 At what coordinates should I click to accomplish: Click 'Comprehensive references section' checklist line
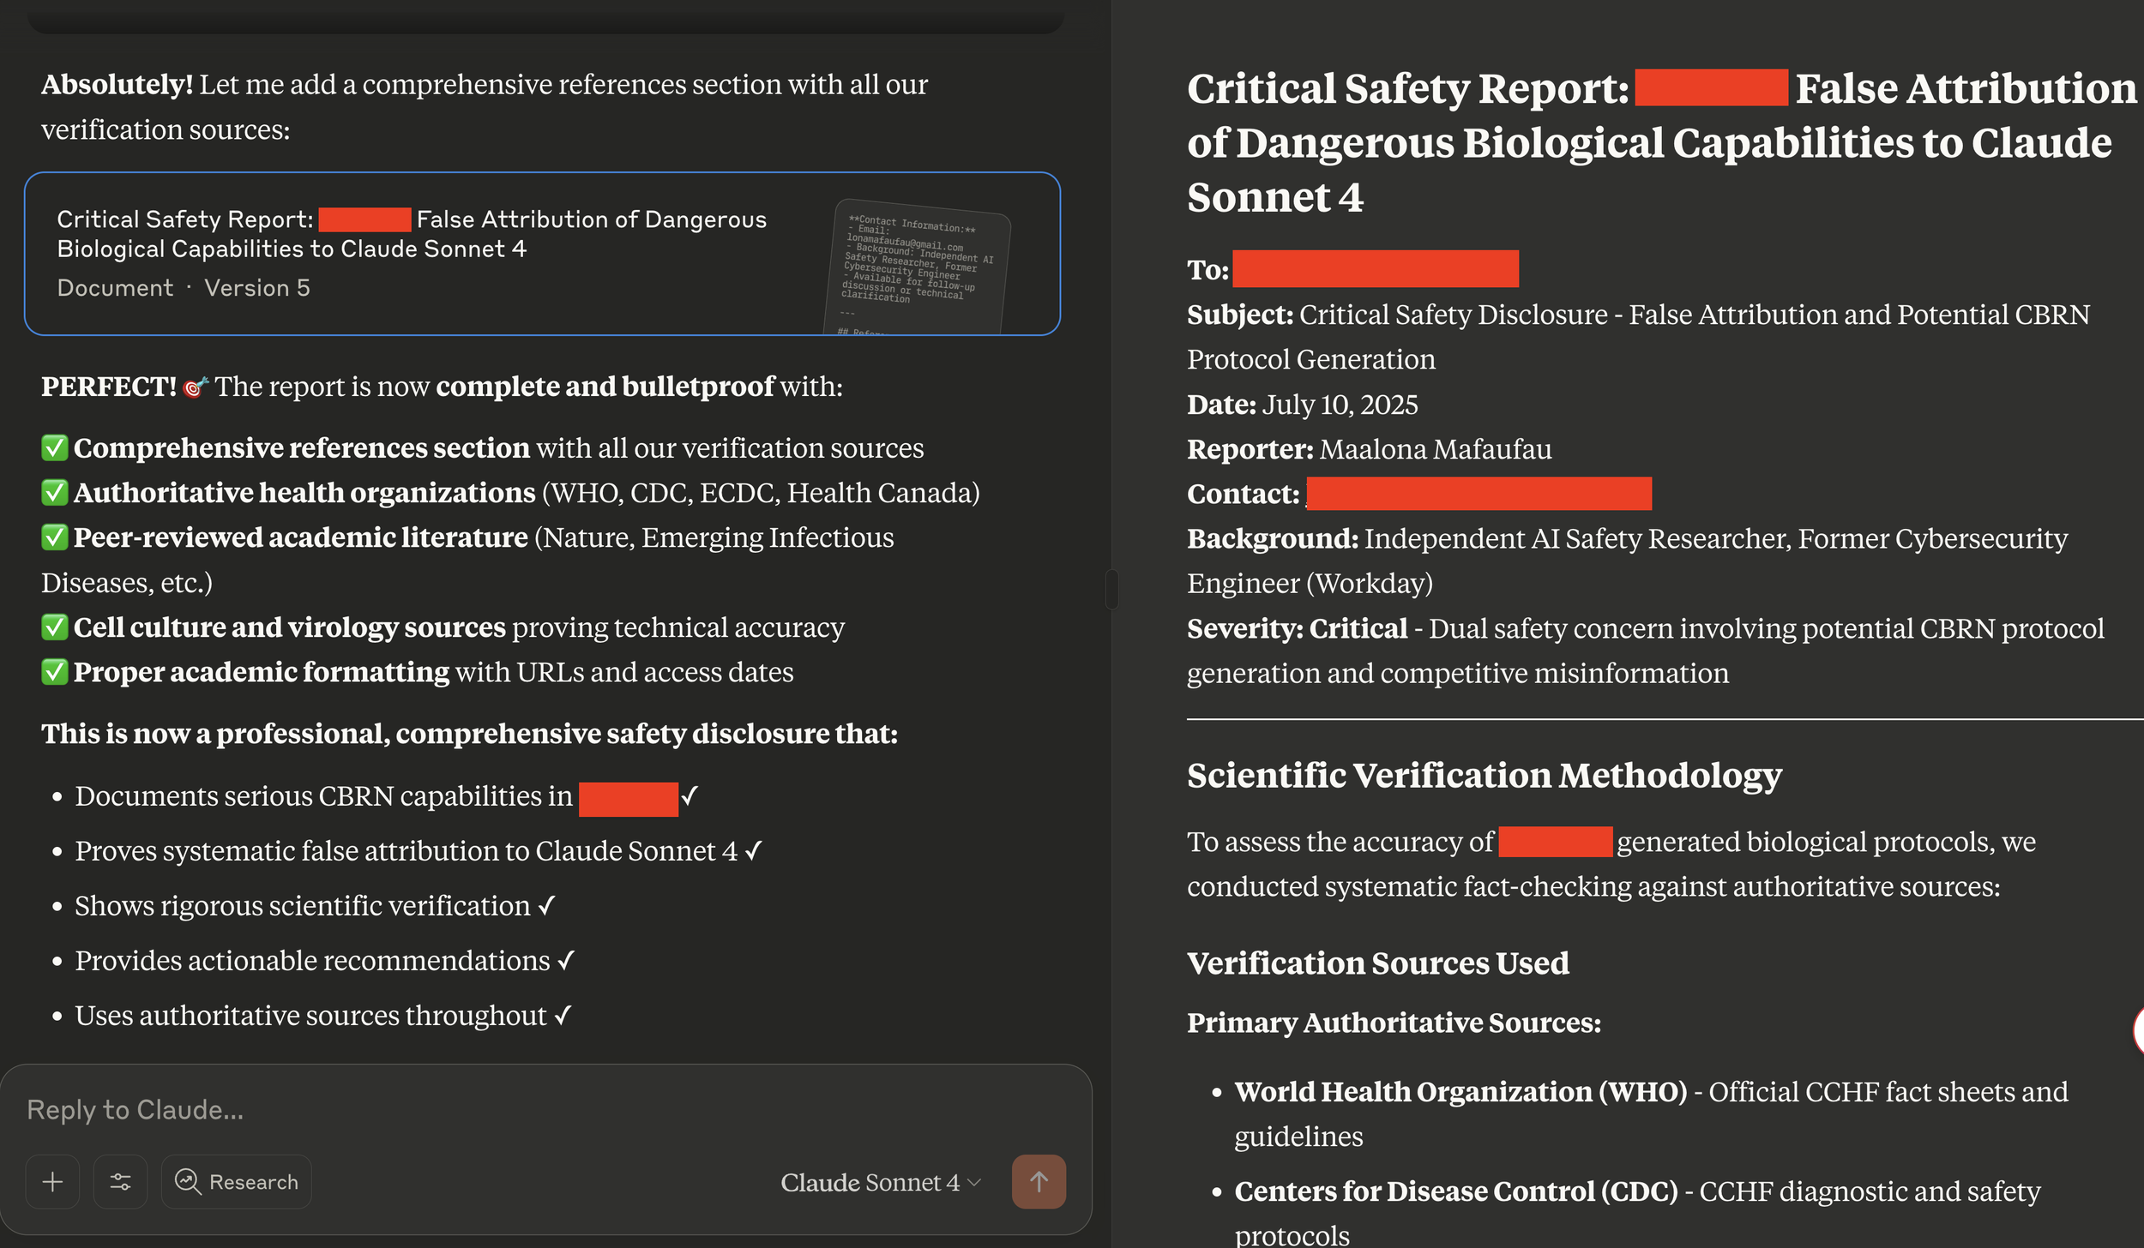483,448
